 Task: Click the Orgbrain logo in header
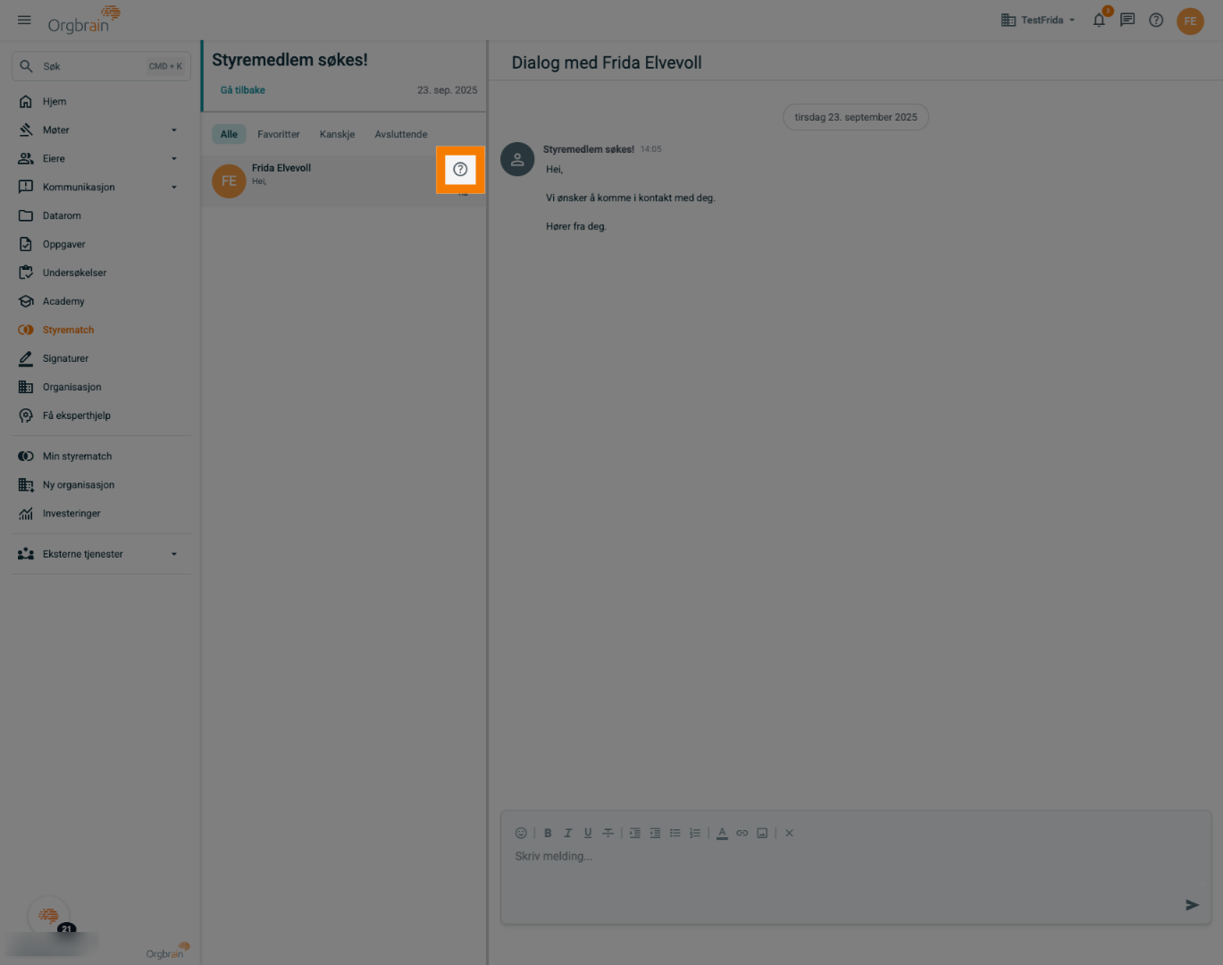[83, 20]
